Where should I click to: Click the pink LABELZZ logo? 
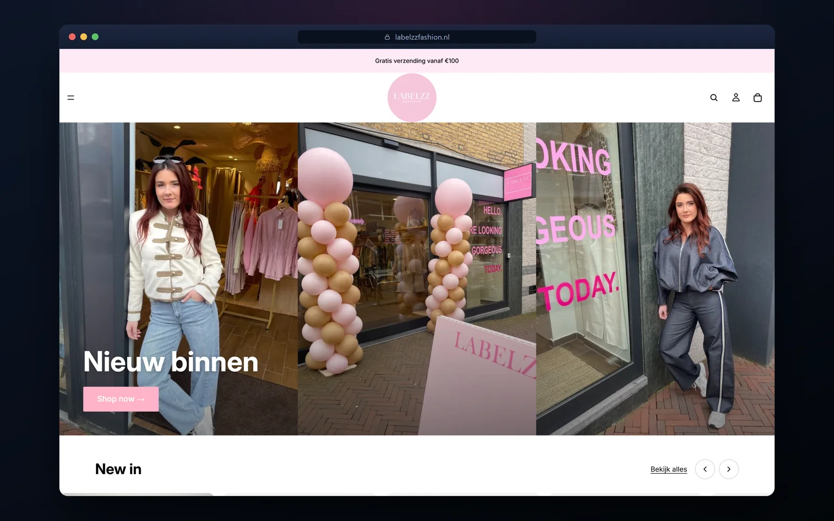pos(412,97)
